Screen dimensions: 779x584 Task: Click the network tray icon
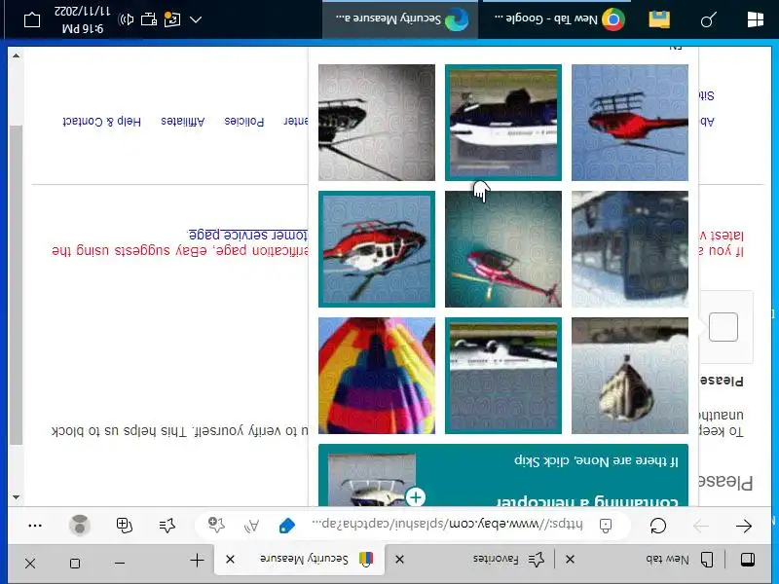(x=149, y=19)
